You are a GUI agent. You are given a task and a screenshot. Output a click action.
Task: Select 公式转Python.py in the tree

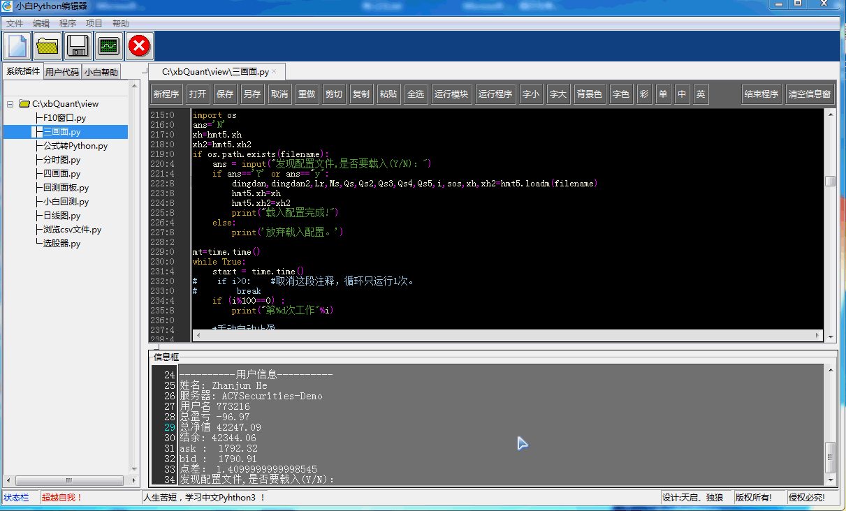point(75,146)
